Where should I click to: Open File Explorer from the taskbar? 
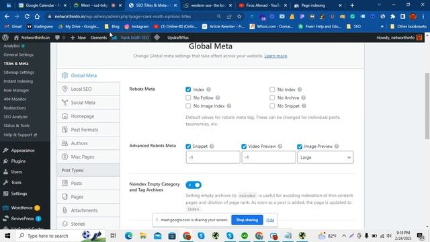[143, 236]
